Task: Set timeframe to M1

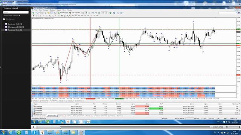Action: [x=73, y=16]
